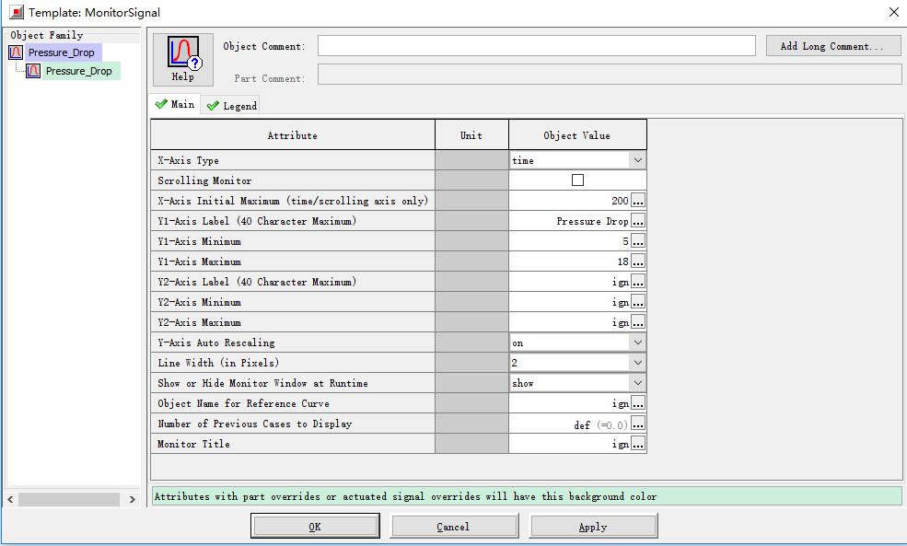Open selector for Number of Previous Cases
Screen dimensions: 907x546
[638, 424]
